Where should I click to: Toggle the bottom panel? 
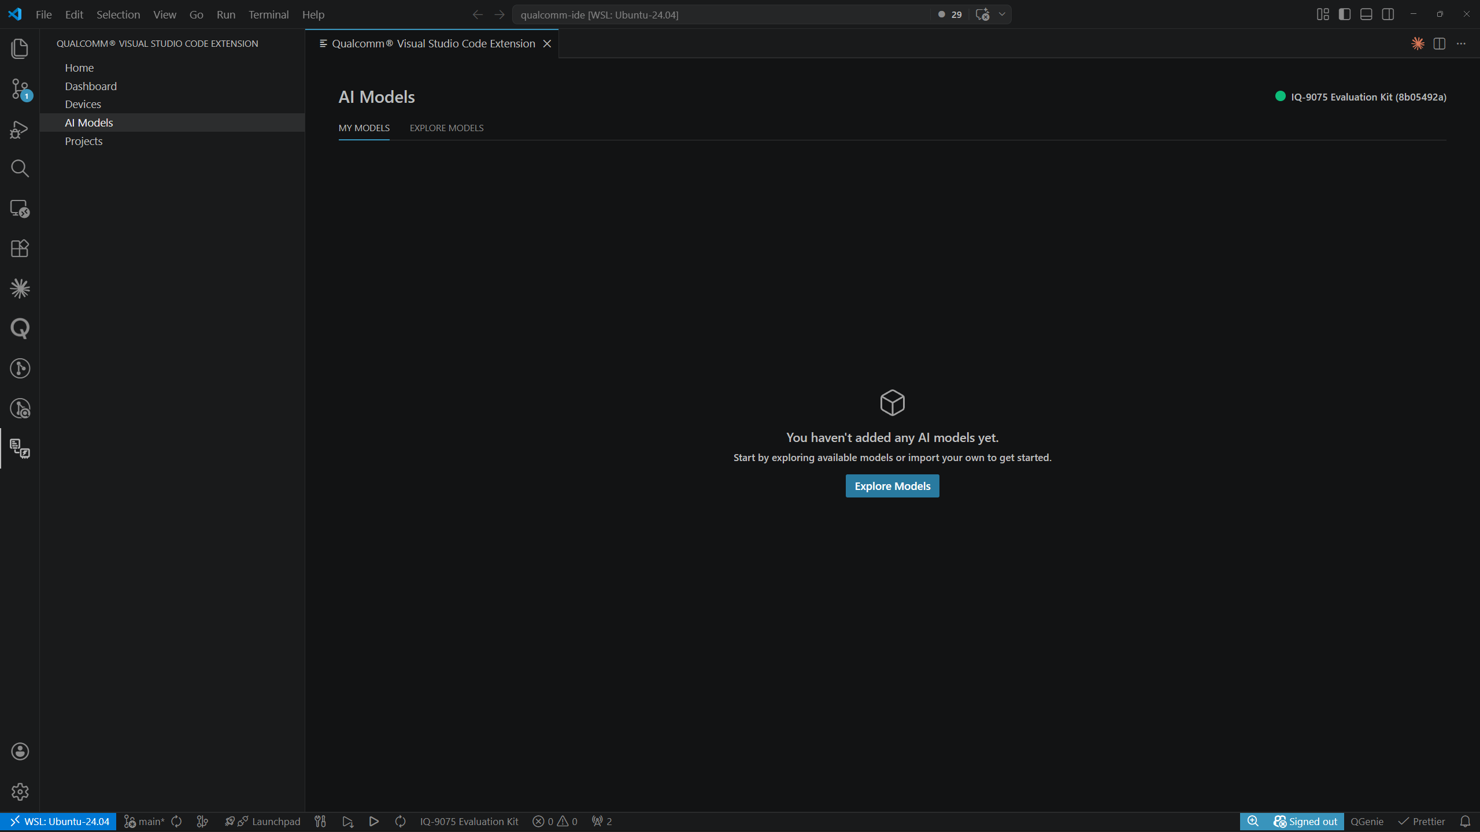pyautogui.click(x=1366, y=14)
